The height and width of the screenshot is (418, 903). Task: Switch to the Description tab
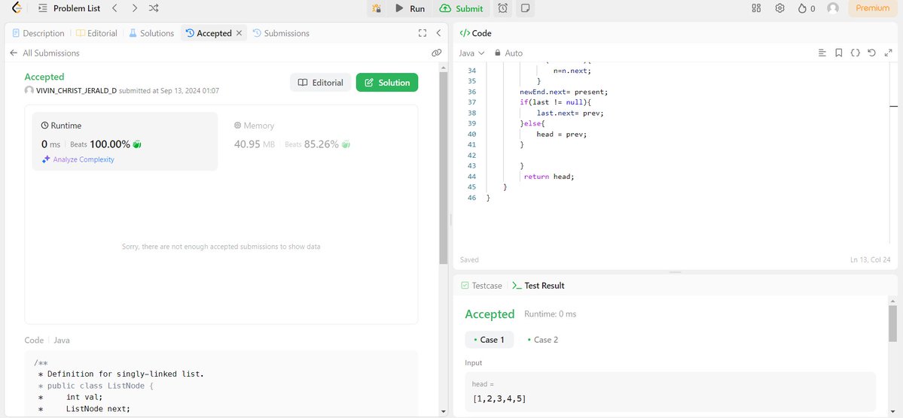[x=38, y=33]
